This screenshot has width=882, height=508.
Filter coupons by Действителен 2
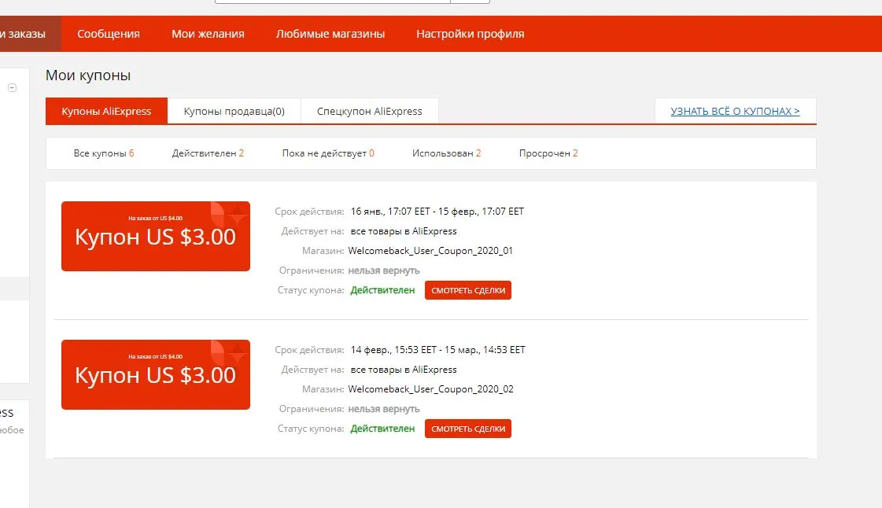pyautogui.click(x=208, y=153)
